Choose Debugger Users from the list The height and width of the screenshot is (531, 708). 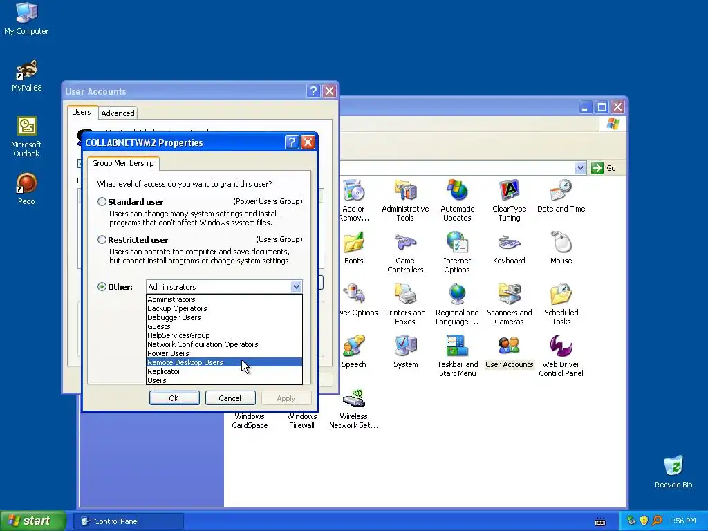tap(225, 317)
